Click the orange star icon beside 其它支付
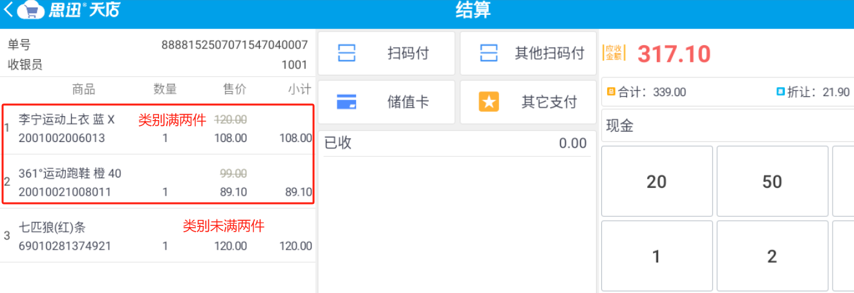 [x=489, y=102]
